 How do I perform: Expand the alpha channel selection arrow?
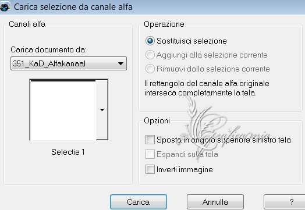click(x=102, y=110)
